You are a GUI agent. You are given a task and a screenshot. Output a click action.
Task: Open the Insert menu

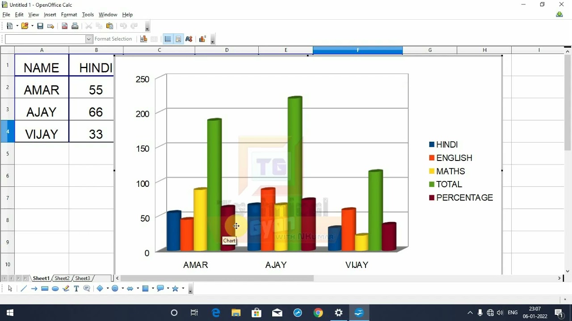coord(50,15)
